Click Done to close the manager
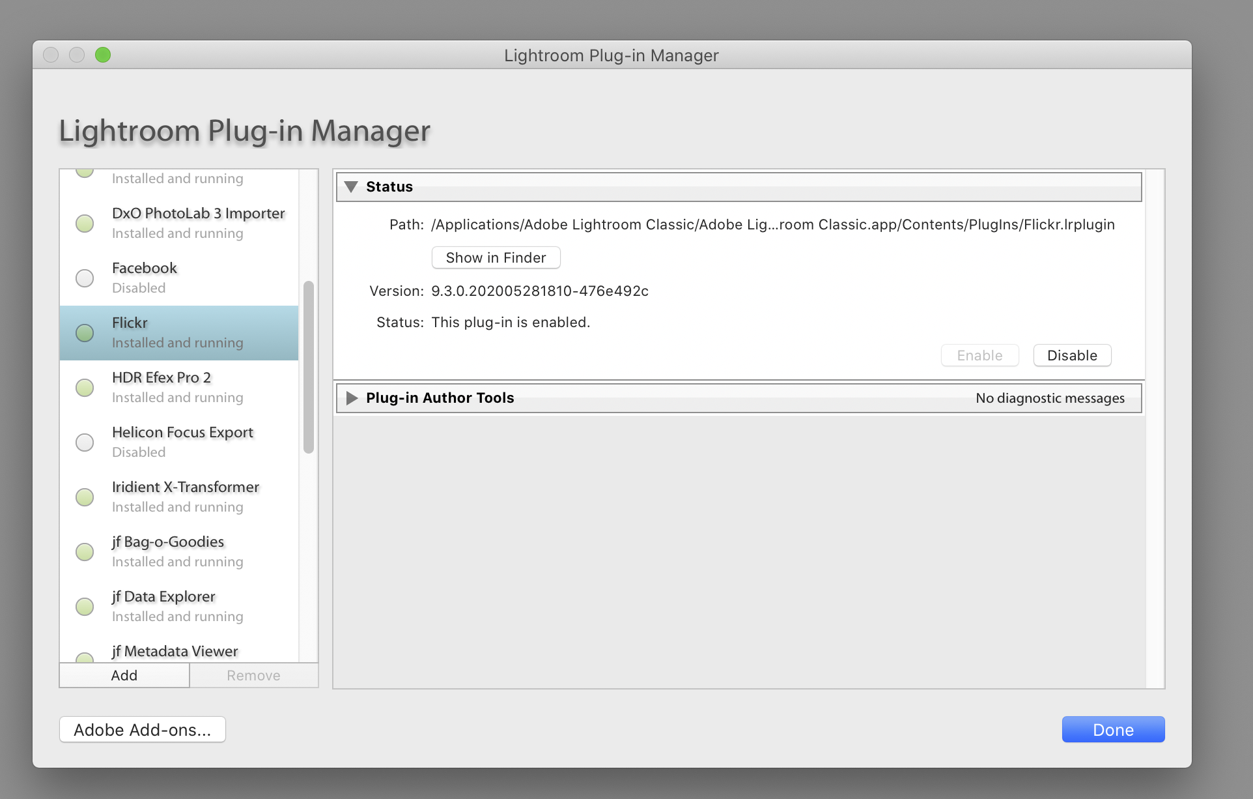 1113,729
